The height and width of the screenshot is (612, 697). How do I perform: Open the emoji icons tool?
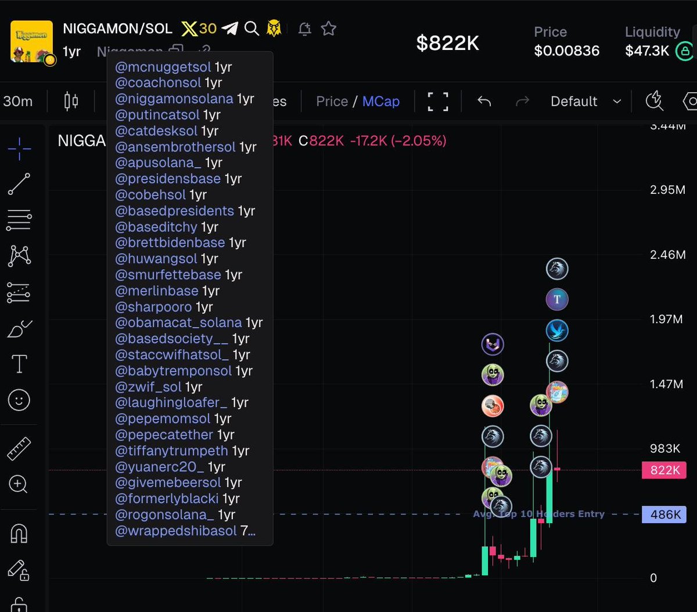(19, 400)
